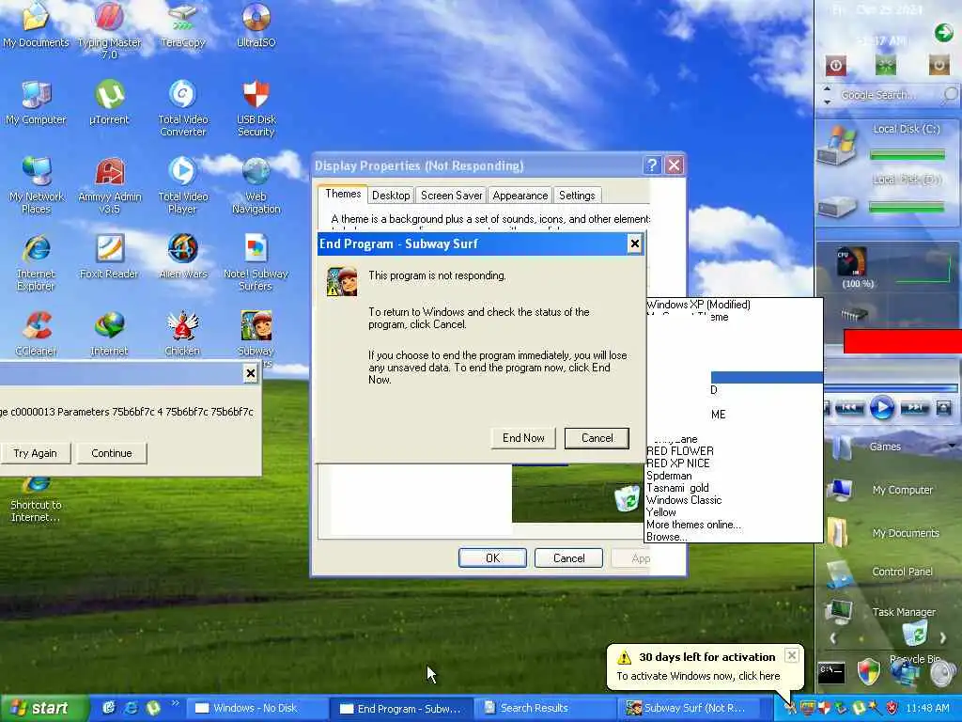The height and width of the screenshot is (722, 962).
Task: Click the Continue button in error dialog
Action: pos(112,453)
